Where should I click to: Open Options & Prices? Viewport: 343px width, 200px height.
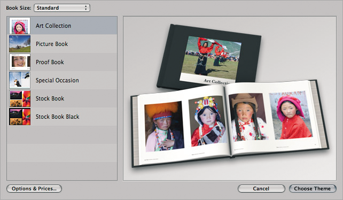pyautogui.click(x=34, y=189)
